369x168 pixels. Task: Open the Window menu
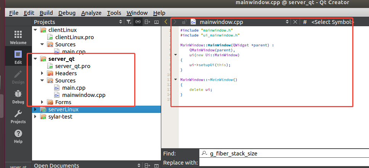coord(137,13)
